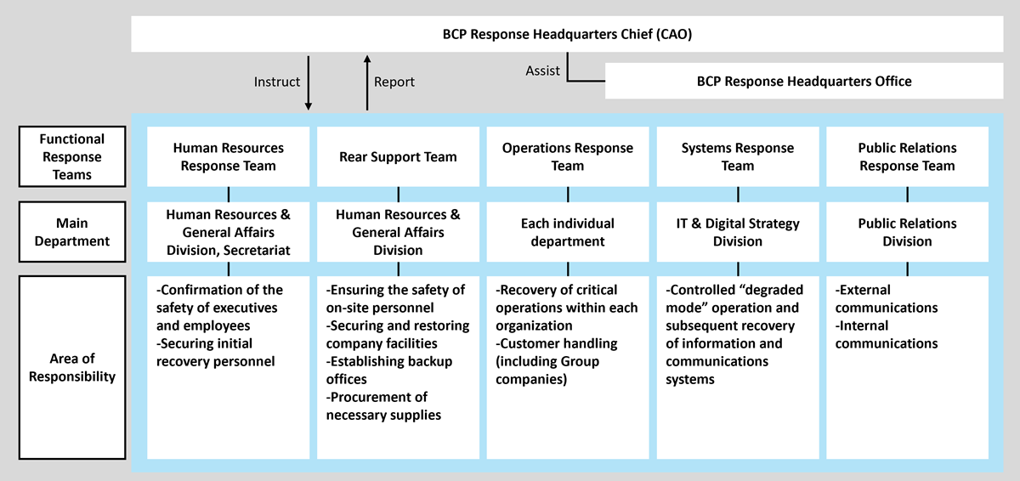1020x481 pixels.
Task: Click the BCP Response Headquarters Chief (CAO) box
Action: (x=567, y=34)
